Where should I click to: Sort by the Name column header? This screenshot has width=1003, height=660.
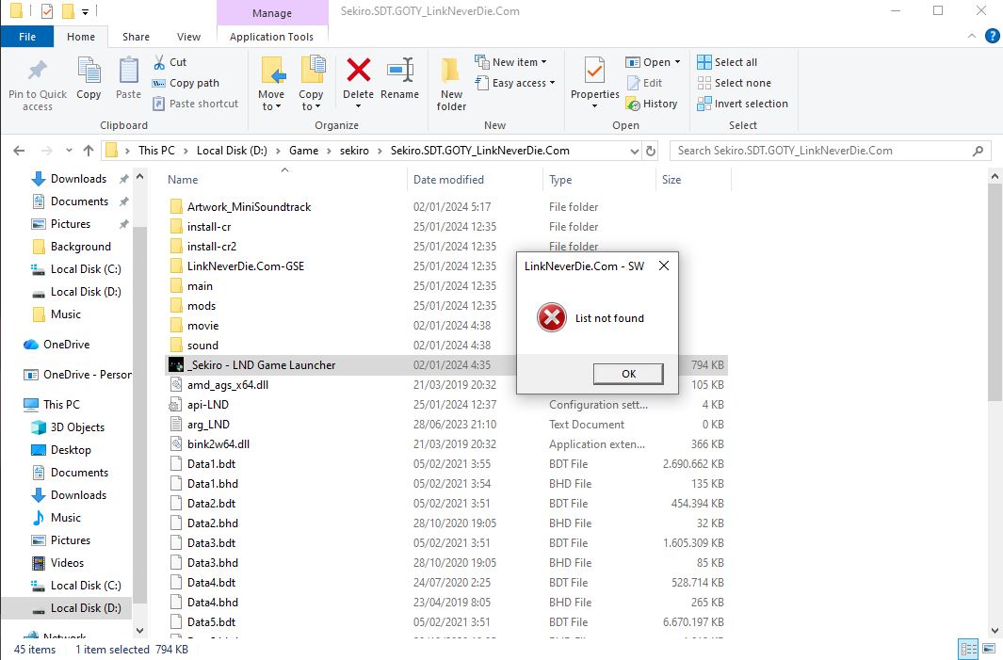[183, 180]
